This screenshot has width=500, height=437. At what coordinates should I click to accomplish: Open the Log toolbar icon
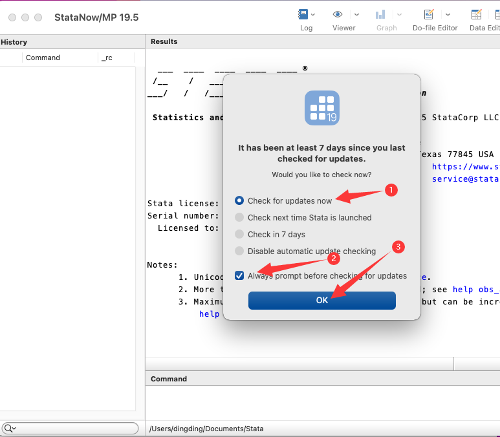click(303, 14)
